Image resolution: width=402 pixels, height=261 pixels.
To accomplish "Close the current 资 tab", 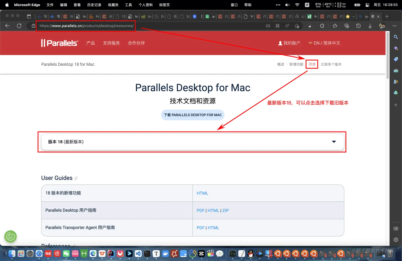I will 378,16.
